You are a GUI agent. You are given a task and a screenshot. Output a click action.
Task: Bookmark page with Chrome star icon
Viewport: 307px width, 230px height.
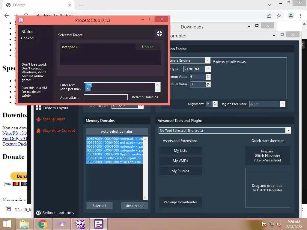click(x=279, y=16)
